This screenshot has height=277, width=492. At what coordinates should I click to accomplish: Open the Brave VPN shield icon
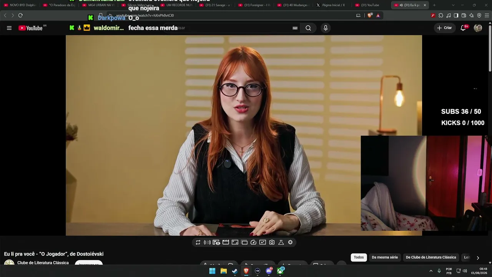[x=479, y=15]
